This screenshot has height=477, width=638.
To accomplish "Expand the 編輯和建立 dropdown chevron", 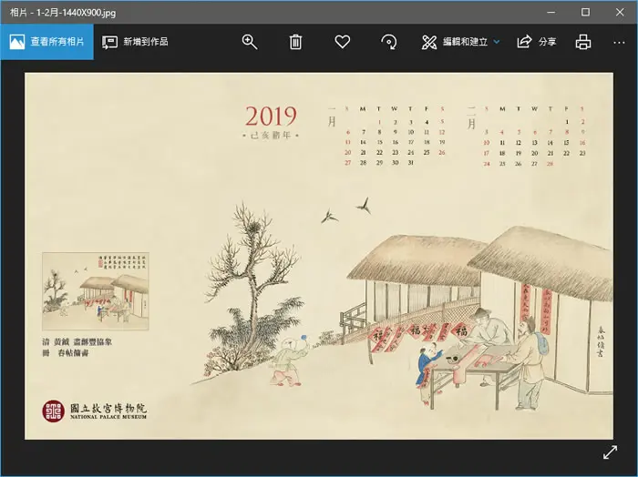I will tap(497, 42).
